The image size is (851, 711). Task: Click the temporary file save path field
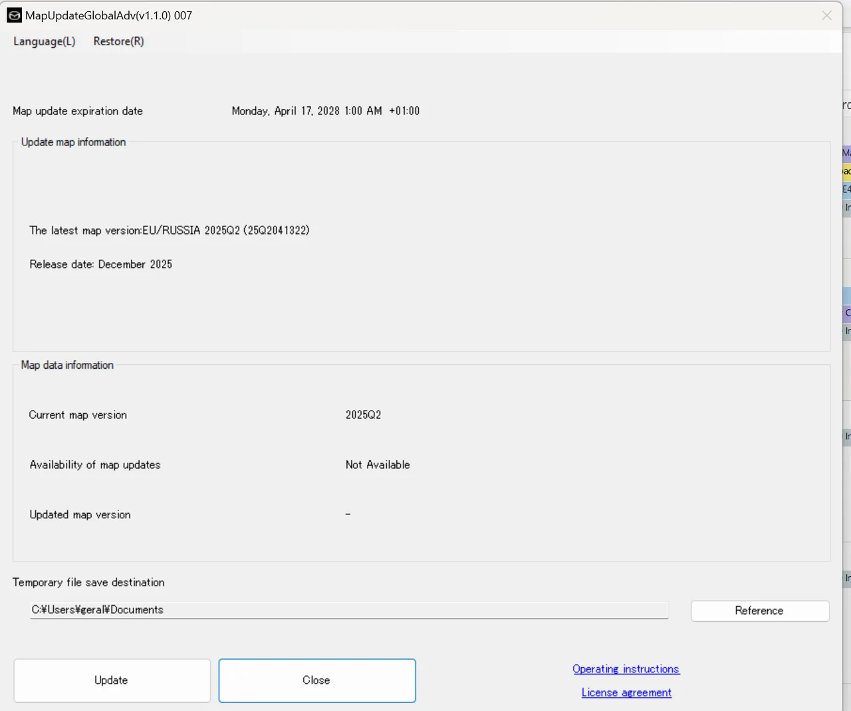point(348,610)
